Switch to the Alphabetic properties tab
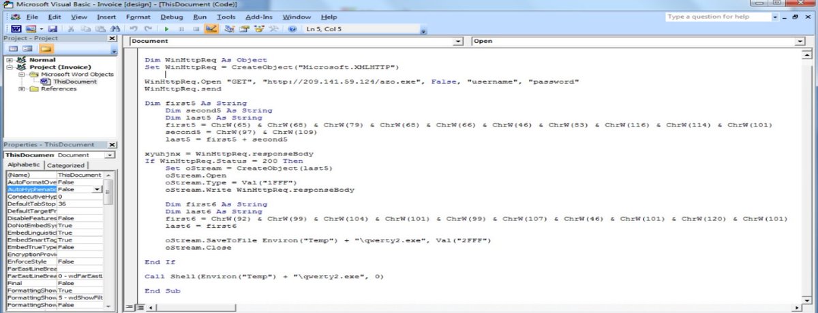818x313 pixels. pos(25,165)
